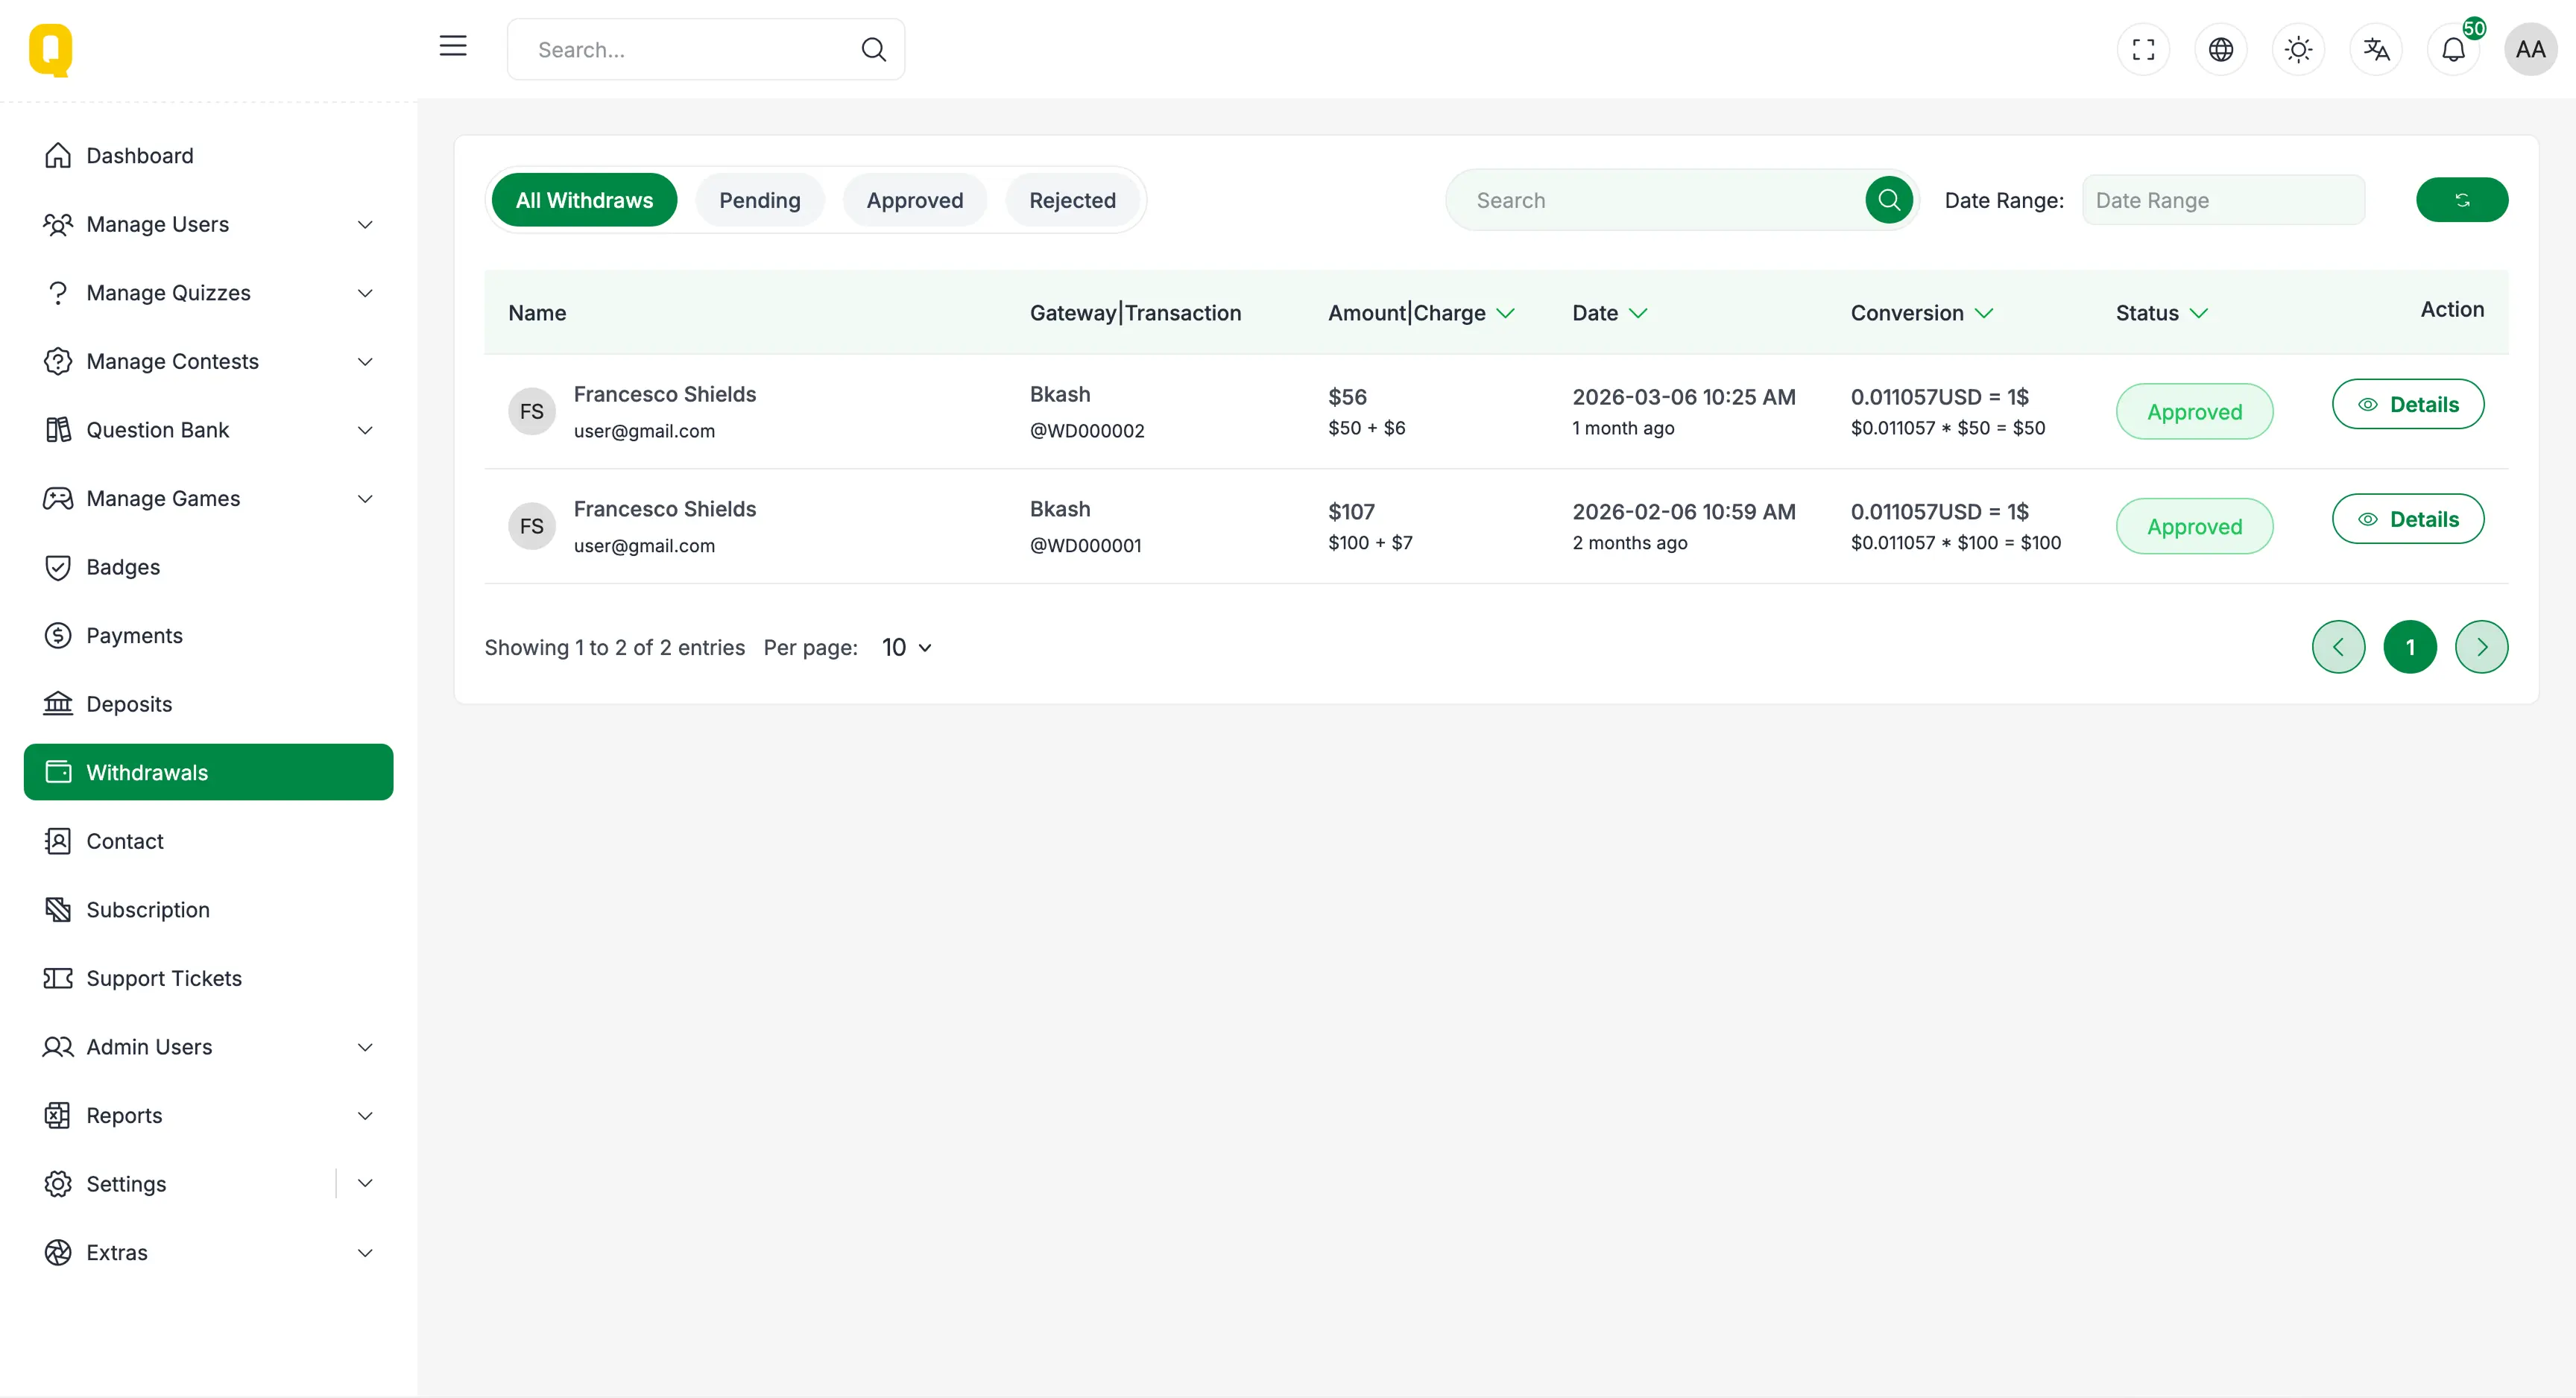
Task: Toggle the light/dark theme sun icon
Action: [x=2298, y=50]
